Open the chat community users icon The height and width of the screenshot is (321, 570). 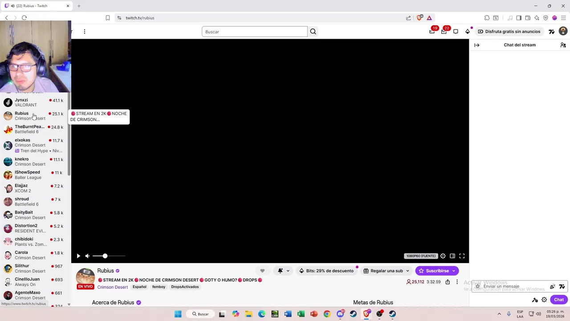point(563,45)
